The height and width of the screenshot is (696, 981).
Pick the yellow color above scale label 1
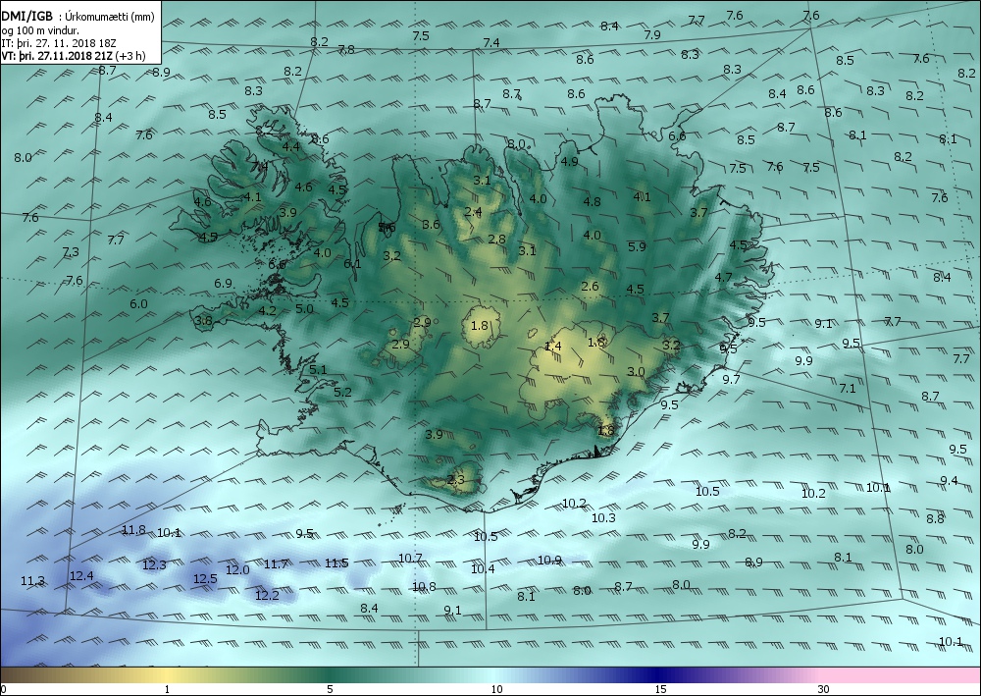tap(167, 675)
